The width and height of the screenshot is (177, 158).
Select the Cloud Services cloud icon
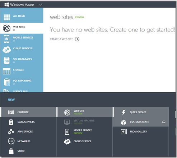[x=7, y=50]
